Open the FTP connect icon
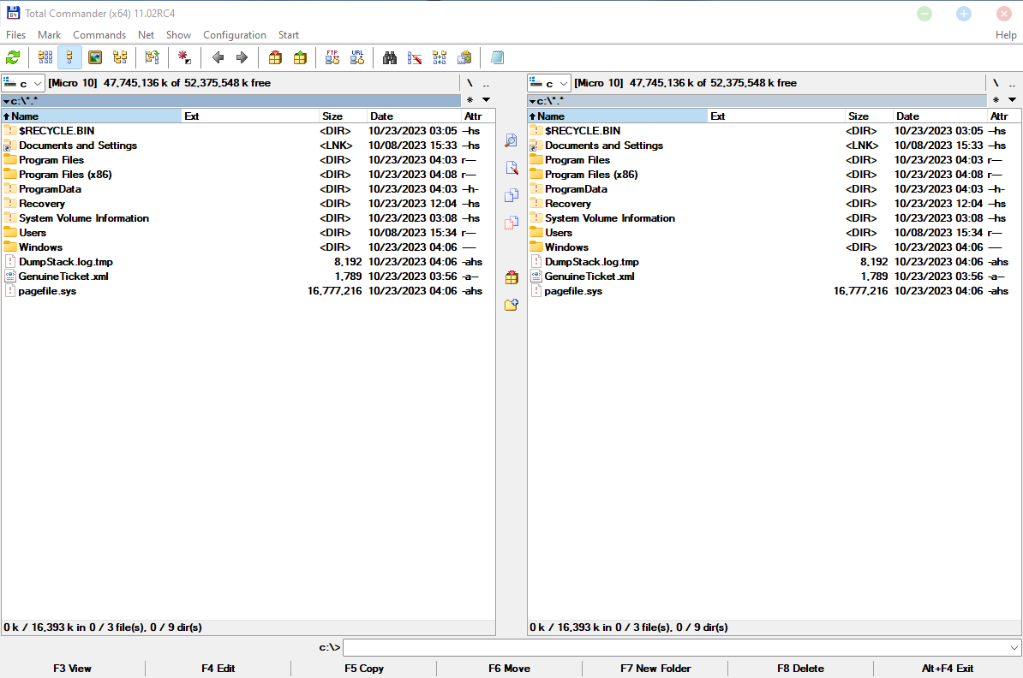The width and height of the screenshot is (1023, 678). [332, 57]
